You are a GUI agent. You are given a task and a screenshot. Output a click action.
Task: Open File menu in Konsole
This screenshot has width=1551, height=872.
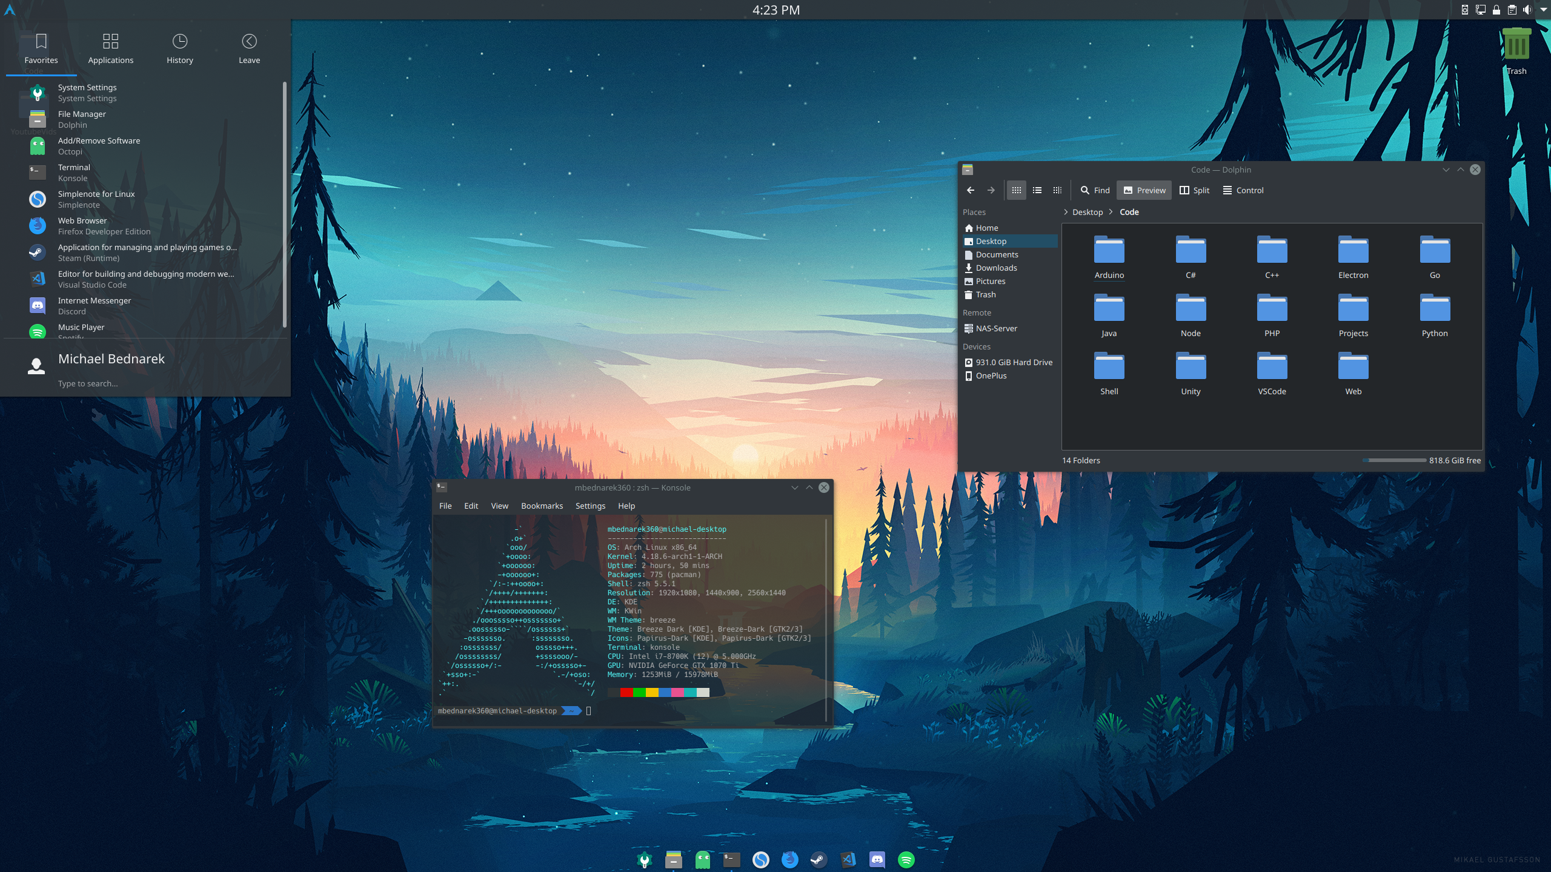445,506
